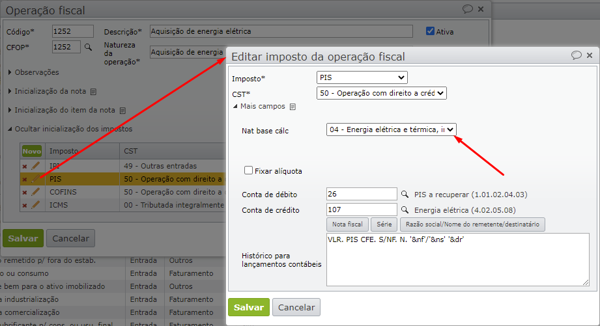
Task: Expand the Observações section
Action: pyautogui.click(x=34, y=72)
